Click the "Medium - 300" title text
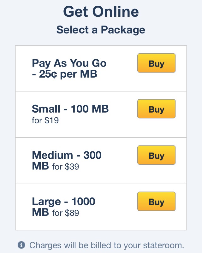The height and width of the screenshot is (253, 202). tap(67, 155)
